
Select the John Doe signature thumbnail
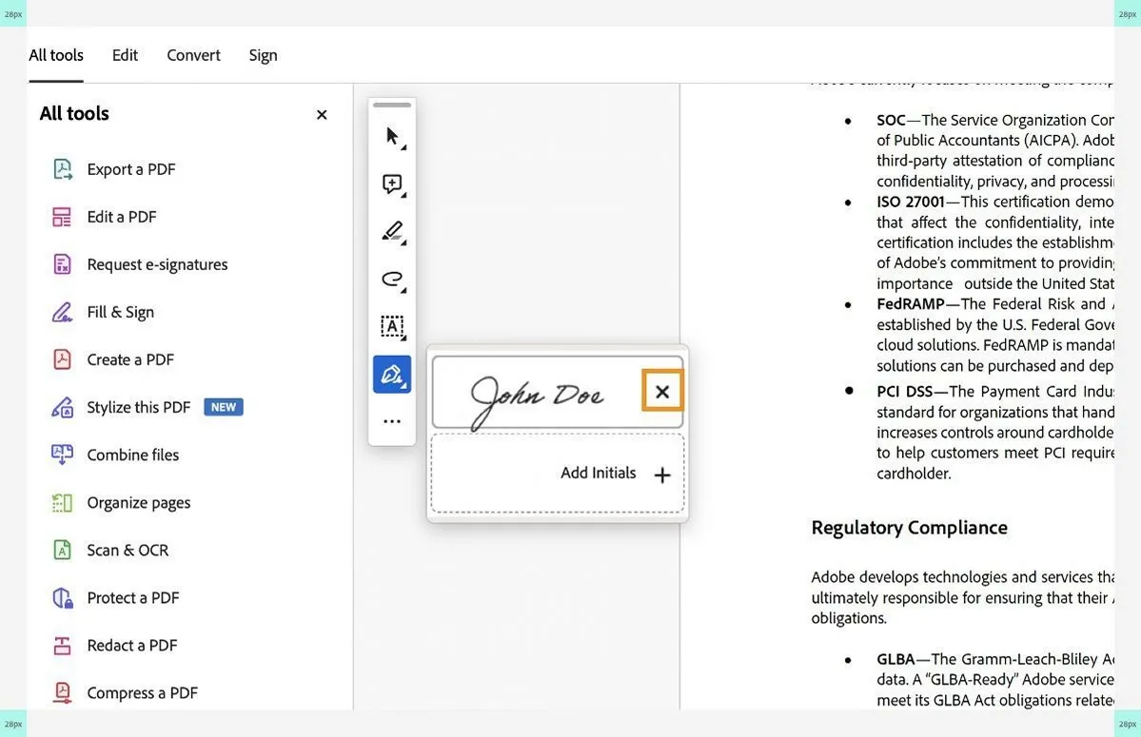[539, 392]
